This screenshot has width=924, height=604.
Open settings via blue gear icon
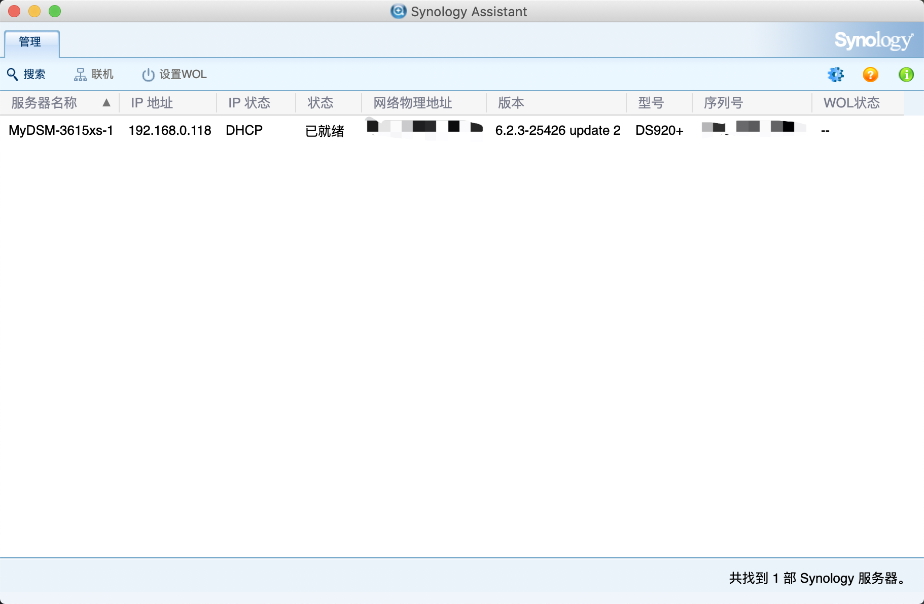[835, 74]
